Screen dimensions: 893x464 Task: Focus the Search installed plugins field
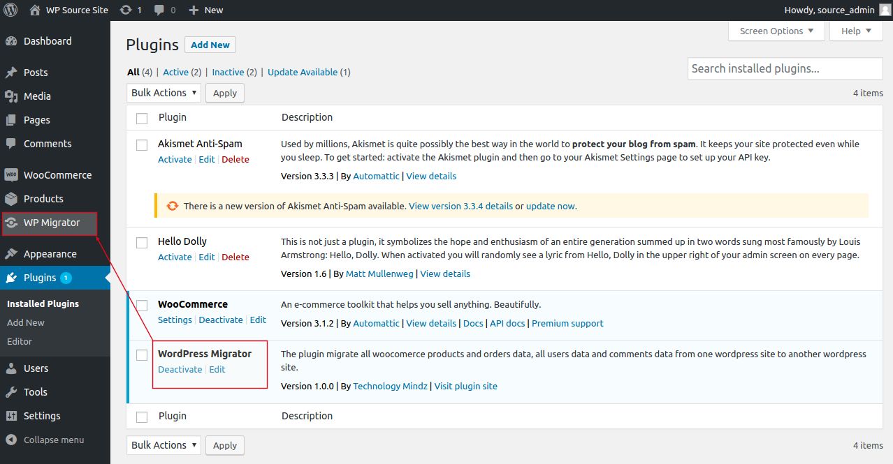(x=784, y=68)
